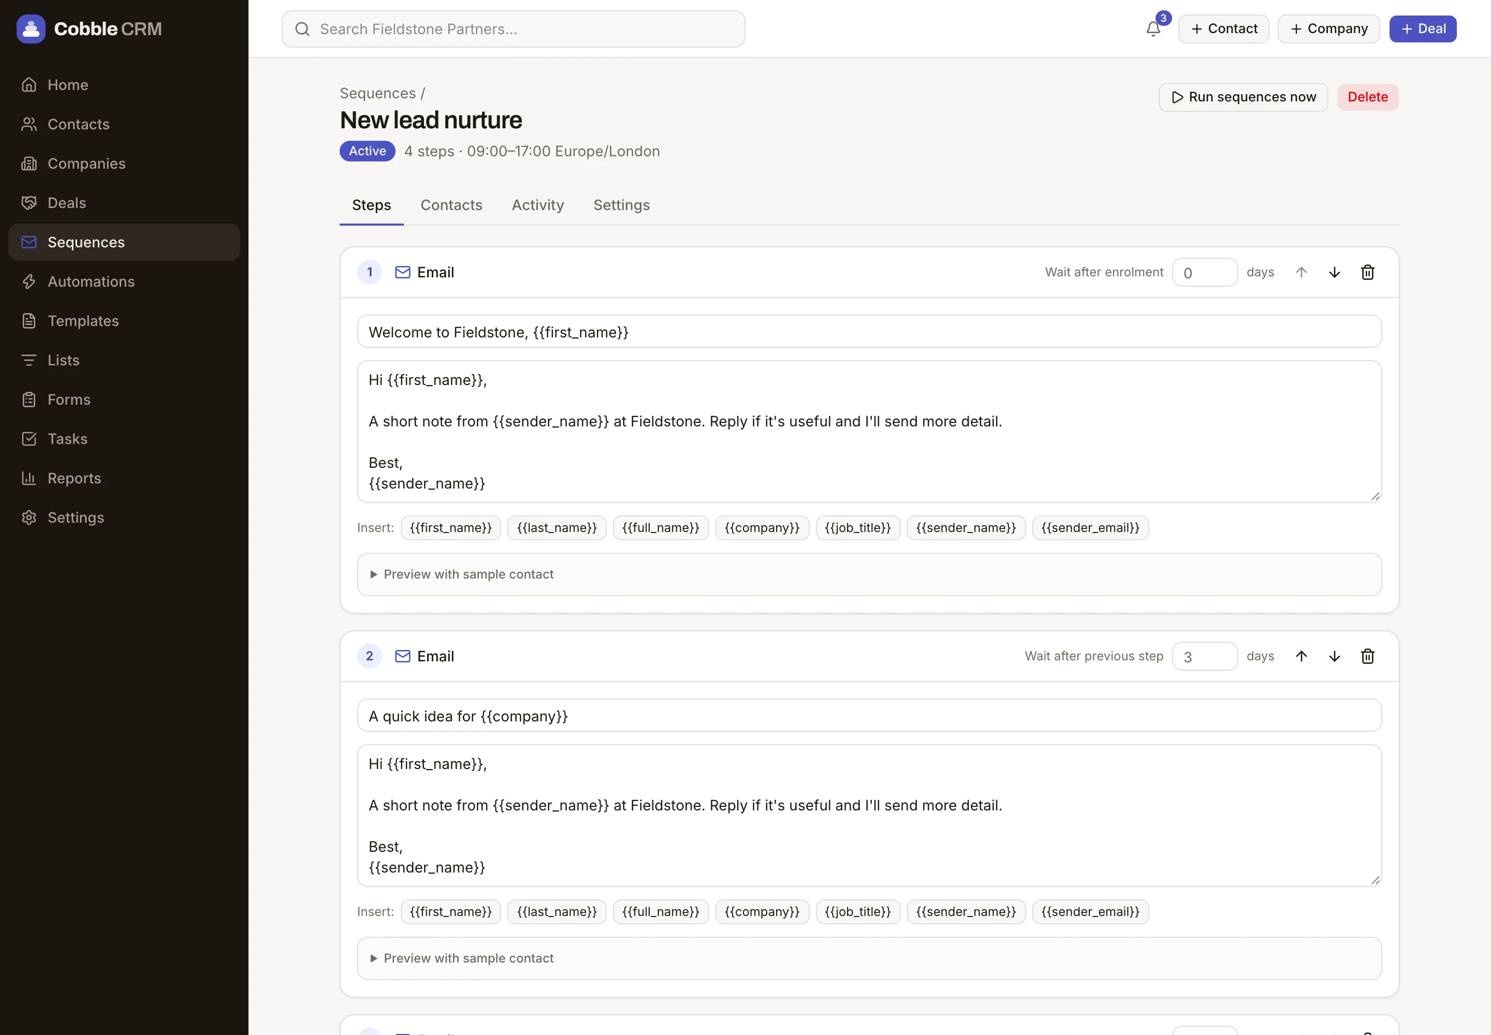This screenshot has width=1491, height=1035.
Task: Expand step 1 preview with sample contact
Action: (x=869, y=574)
